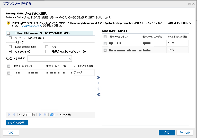Viewport: 197px width, 138px height.
Task: Sort protected list by 電子メール アドレス column
Action: (x=119, y=37)
